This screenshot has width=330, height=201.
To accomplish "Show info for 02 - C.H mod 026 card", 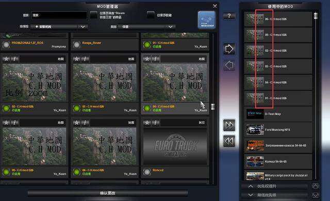I will 14,59.
